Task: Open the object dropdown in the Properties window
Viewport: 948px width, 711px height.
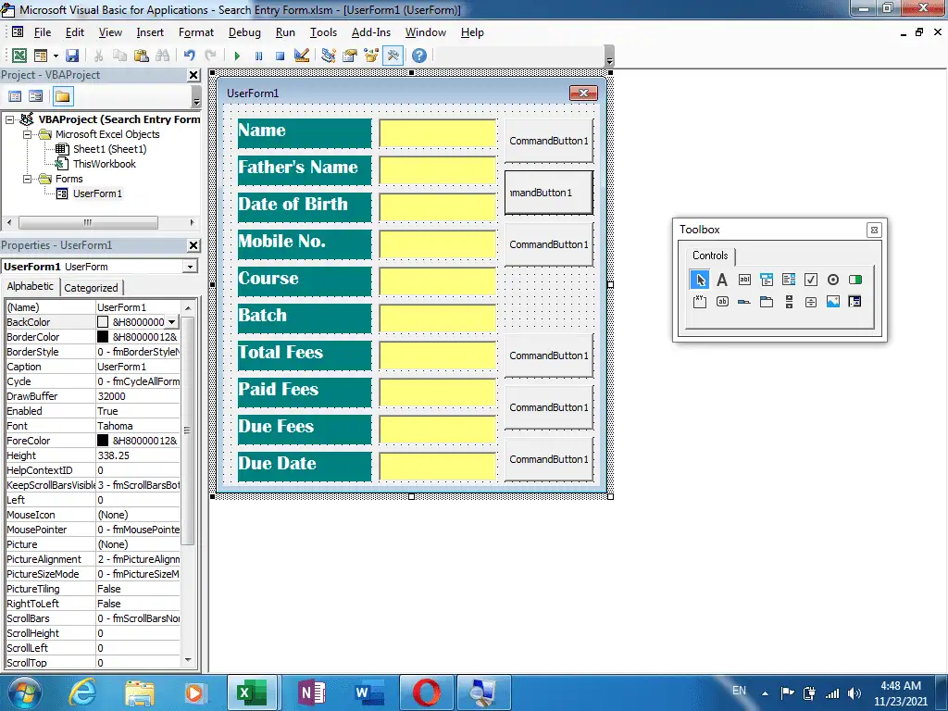Action: point(190,267)
